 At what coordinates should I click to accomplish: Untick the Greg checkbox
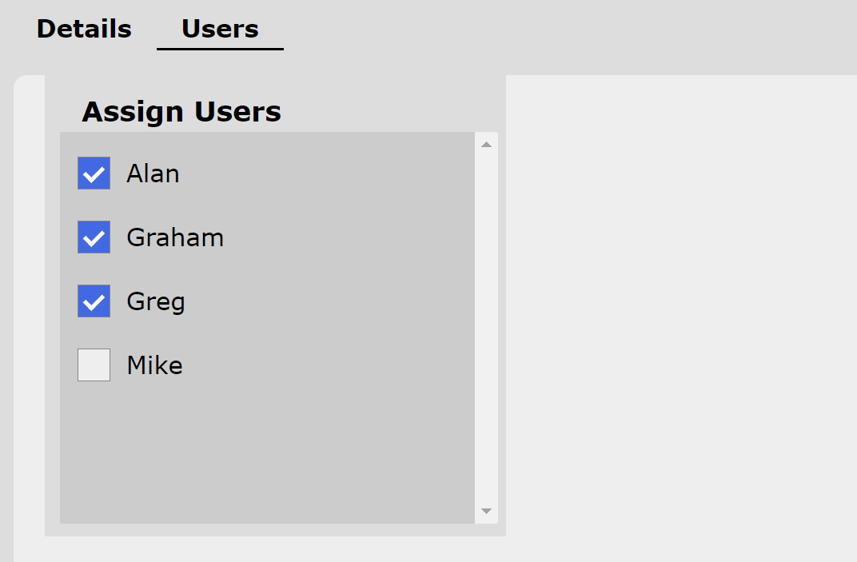(x=94, y=301)
